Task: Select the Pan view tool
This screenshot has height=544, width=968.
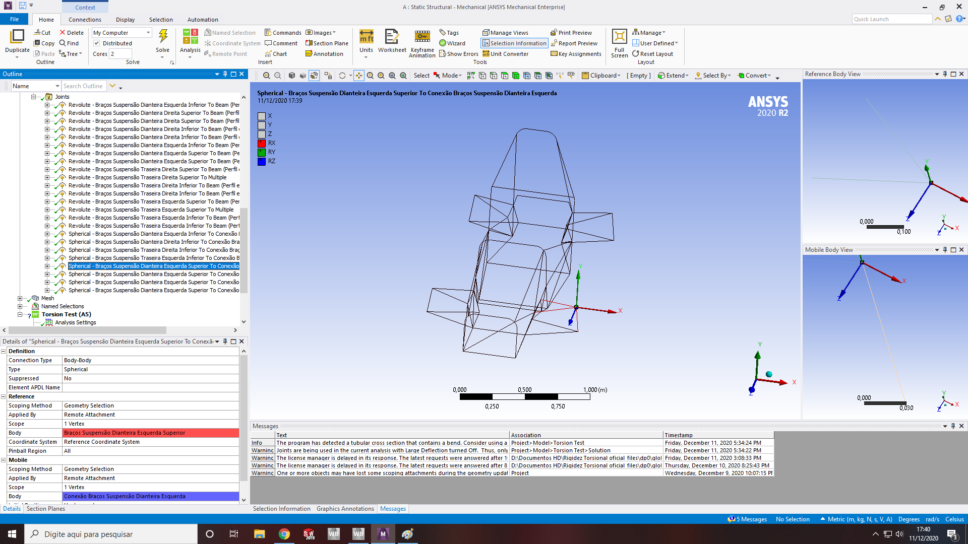Action: (358, 76)
